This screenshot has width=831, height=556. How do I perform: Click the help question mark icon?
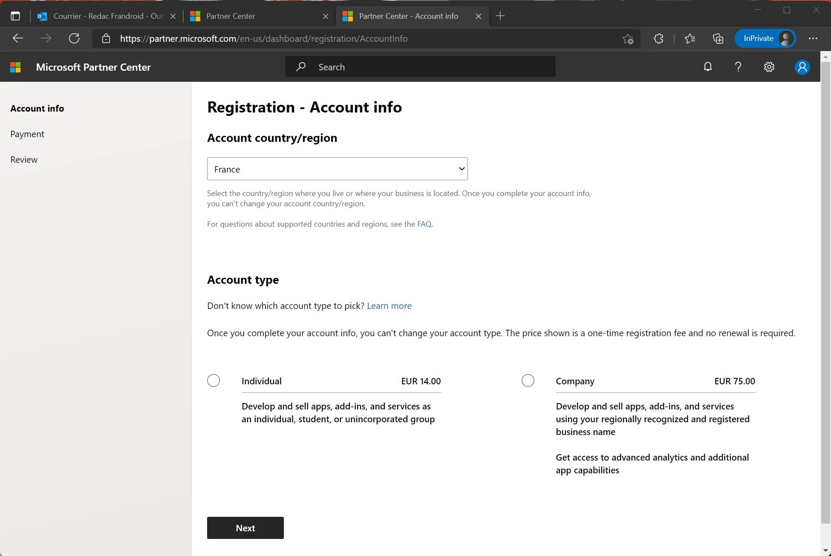click(739, 67)
